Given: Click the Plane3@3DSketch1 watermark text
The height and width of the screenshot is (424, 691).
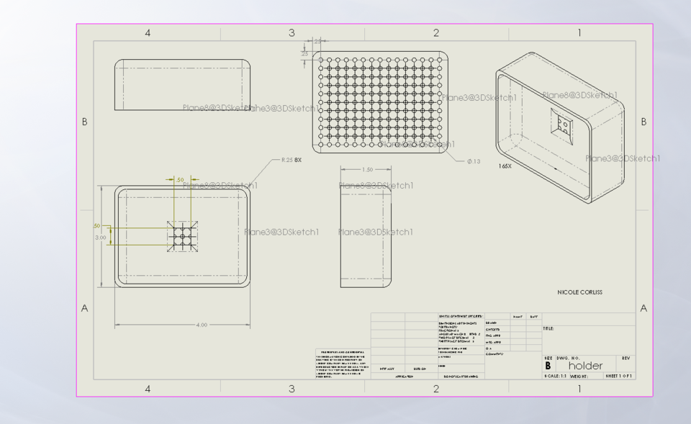Looking at the screenshot, I should [283, 230].
